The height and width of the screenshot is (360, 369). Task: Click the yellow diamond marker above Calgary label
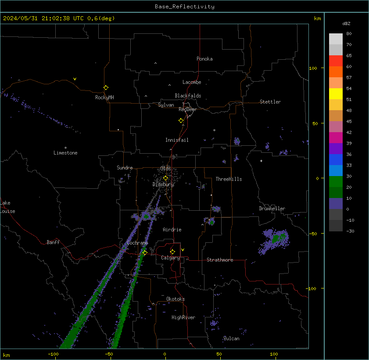pos(172,252)
